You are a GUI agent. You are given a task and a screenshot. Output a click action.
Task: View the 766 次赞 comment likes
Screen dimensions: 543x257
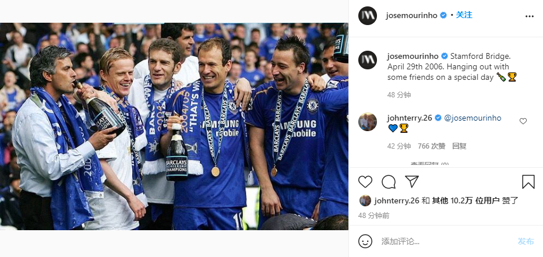pyautogui.click(x=432, y=146)
